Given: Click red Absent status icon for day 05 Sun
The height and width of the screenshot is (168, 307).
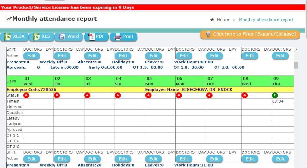Looking at the screenshot, I should click(148, 95).
